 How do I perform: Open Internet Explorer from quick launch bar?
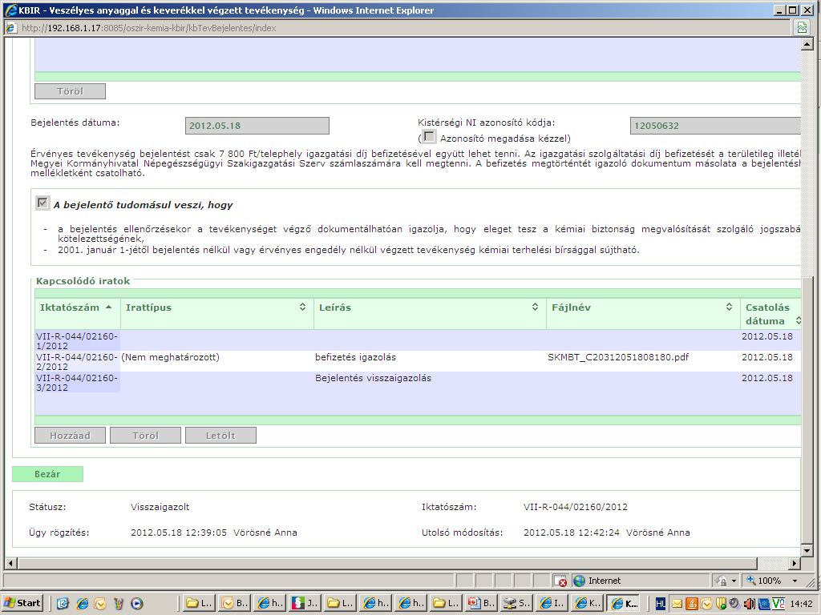coord(83,604)
